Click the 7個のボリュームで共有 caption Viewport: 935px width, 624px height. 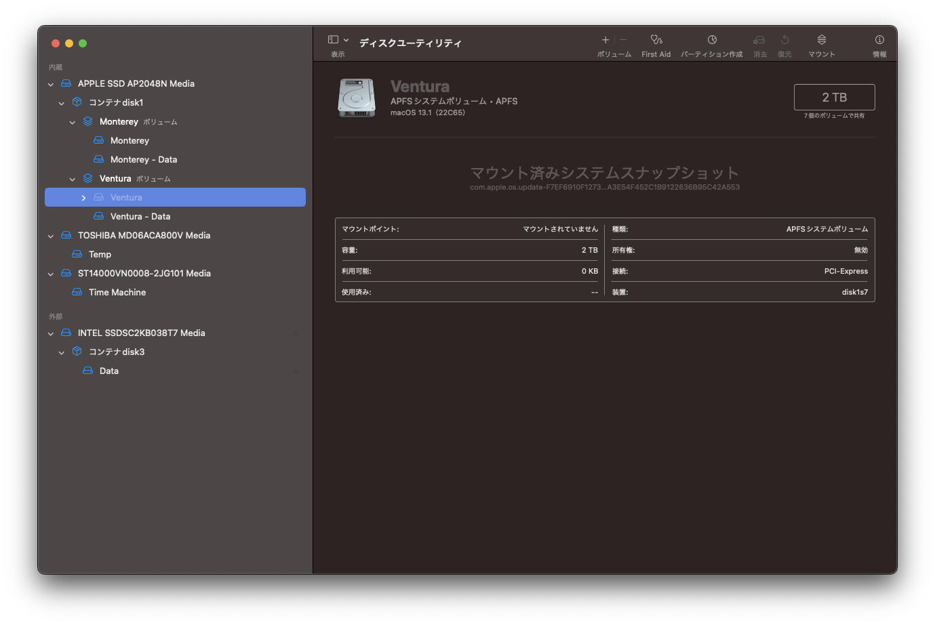[x=834, y=116]
